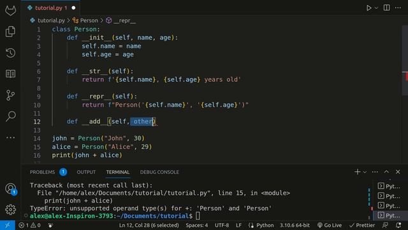Change file encoding UTF-8
This screenshot has height=230, width=408.
pyautogui.click(x=222, y=225)
